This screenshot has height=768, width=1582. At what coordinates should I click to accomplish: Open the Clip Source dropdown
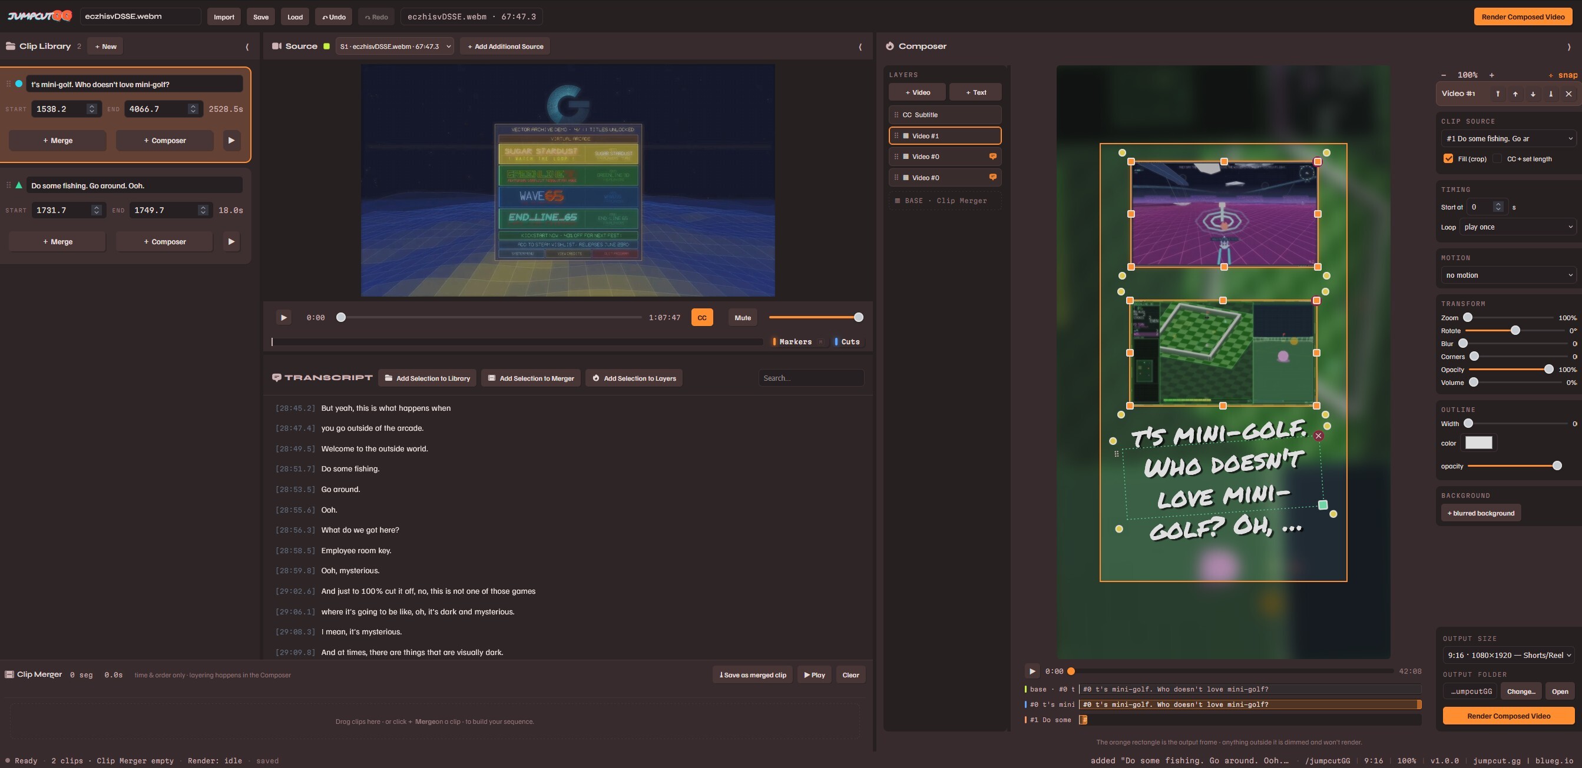1509,139
